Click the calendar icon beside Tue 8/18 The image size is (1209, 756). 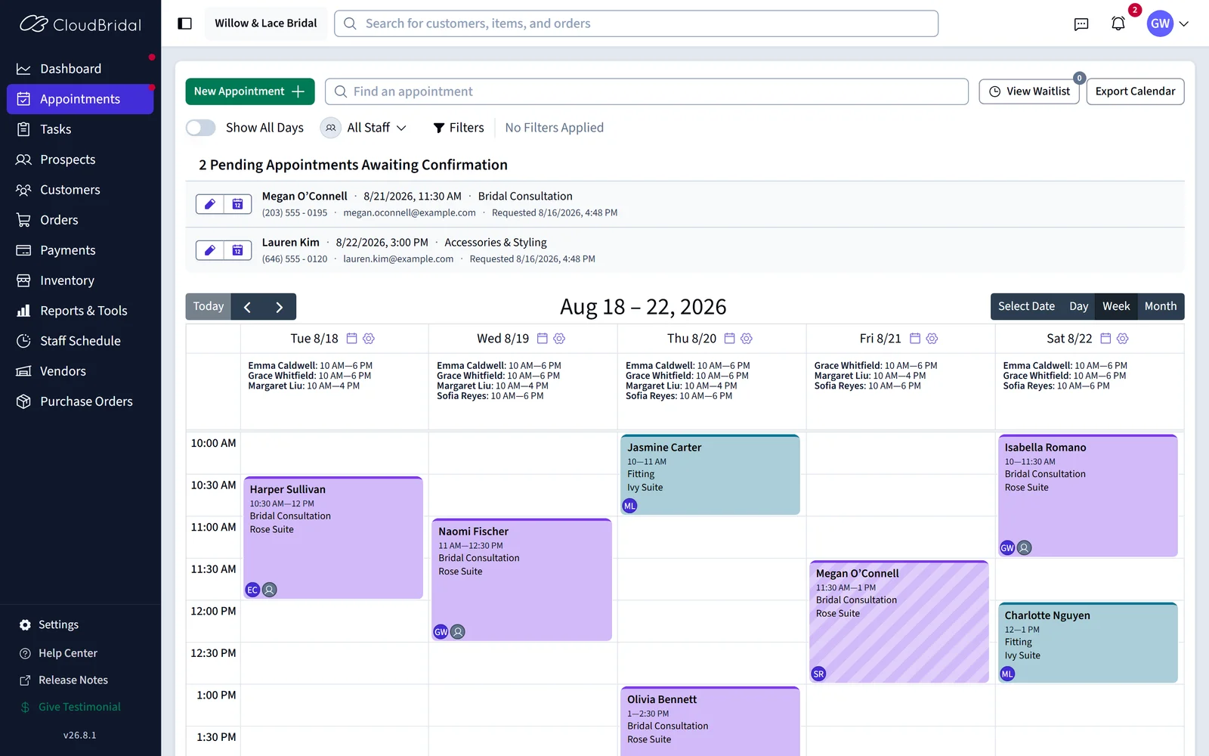tap(351, 339)
